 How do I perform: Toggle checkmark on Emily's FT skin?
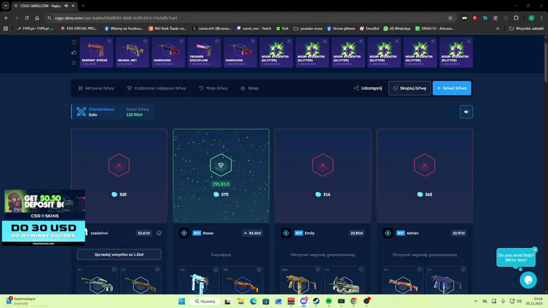[x=361, y=269]
